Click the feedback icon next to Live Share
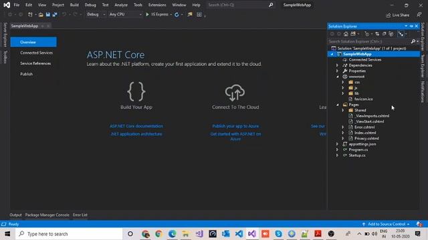This screenshot has width=428, height=240. [x=419, y=15]
